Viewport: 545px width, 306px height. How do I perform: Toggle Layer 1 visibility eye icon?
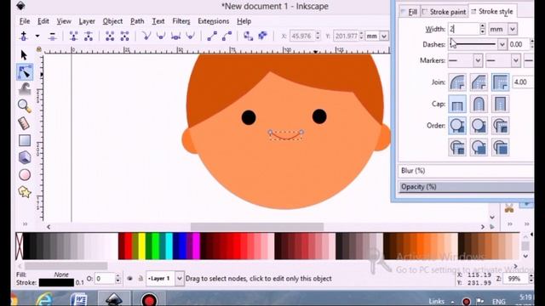pyautogui.click(x=129, y=278)
